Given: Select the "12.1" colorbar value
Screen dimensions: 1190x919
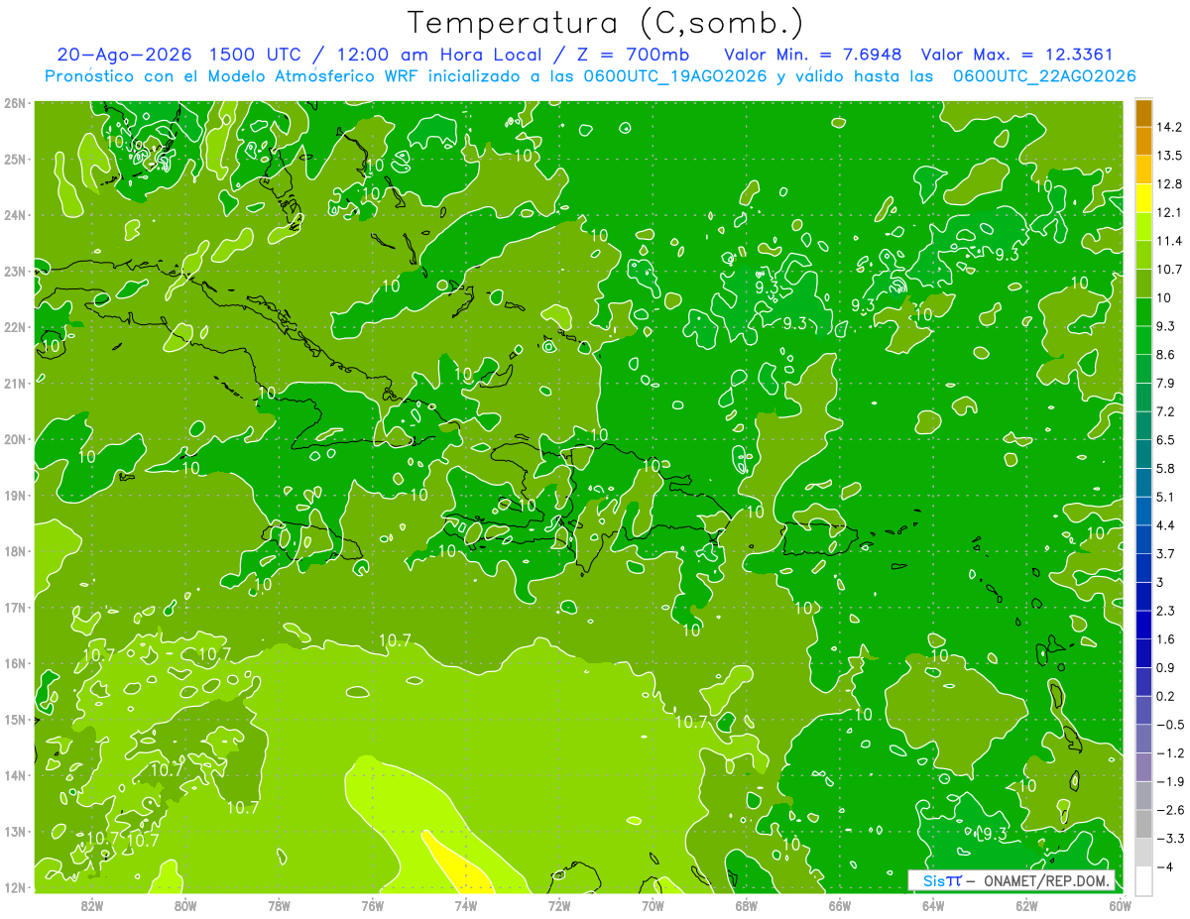Looking at the screenshot, I should point(1169,213).
